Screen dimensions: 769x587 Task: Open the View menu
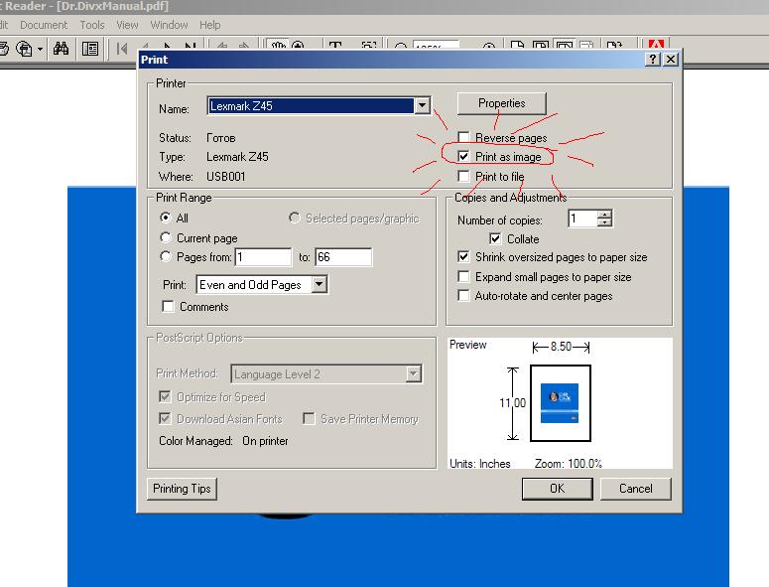pos(127,25)
